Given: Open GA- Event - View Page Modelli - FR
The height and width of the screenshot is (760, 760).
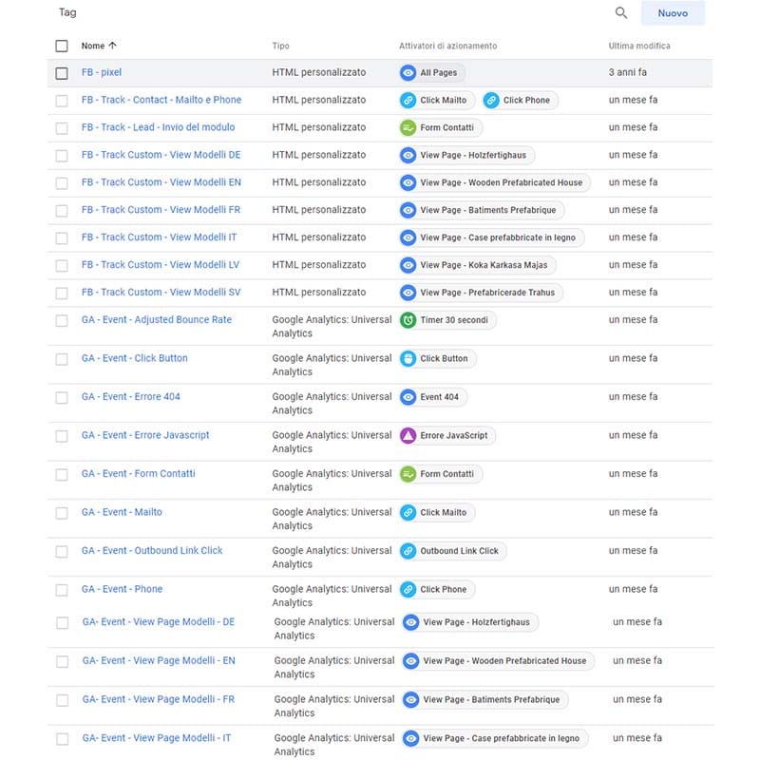Looking at the screenshot, I should coord(159,699).
